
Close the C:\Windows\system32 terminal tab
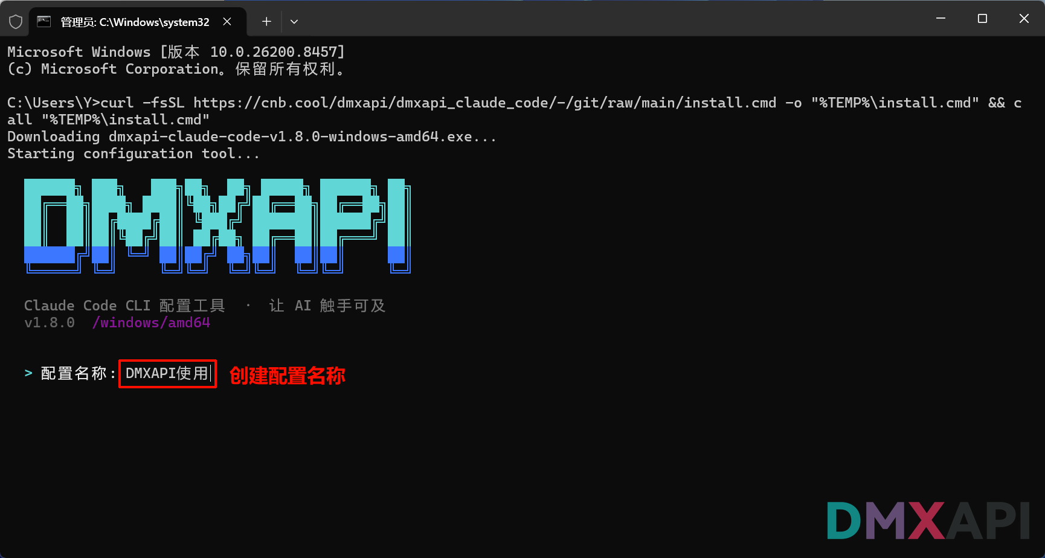(227, 22)
